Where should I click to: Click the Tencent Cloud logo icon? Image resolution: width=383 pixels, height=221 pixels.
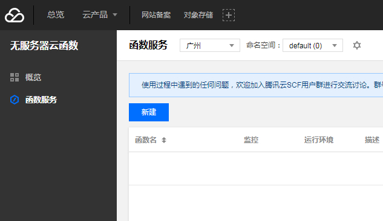click(x=15, y=15)
